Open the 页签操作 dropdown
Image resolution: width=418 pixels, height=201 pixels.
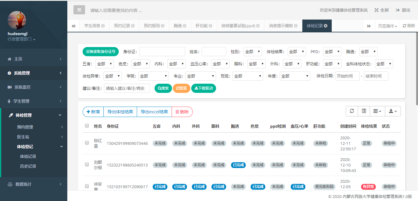click(x=388, y=26)
